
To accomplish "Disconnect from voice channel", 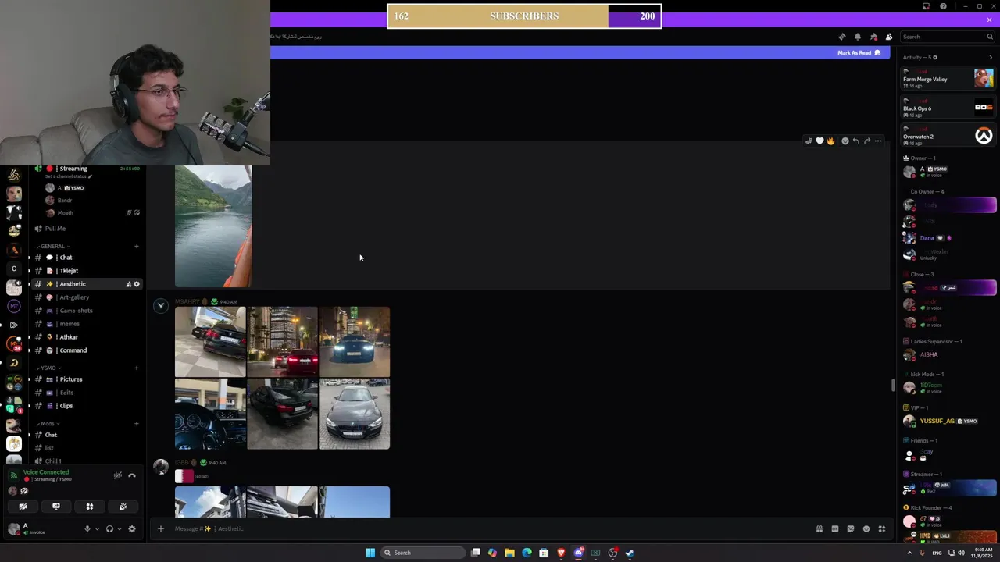I will (132, 475).
